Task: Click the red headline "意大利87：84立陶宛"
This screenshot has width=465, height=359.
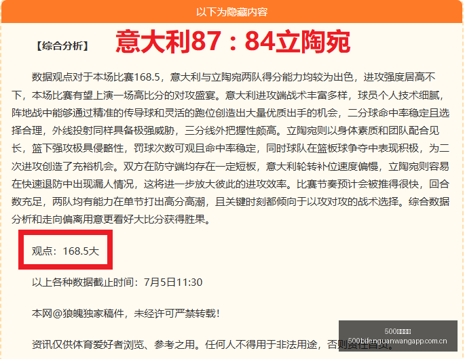Action: (233, 41)
